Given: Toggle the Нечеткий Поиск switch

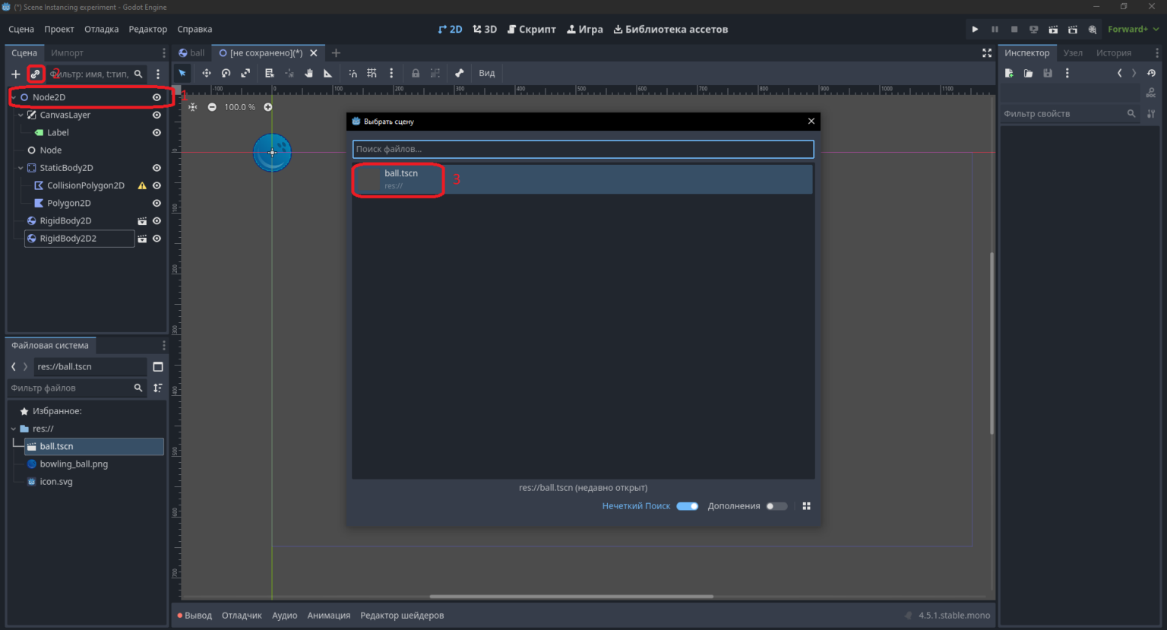Looking at the screenshot, I should coord(688,506).
